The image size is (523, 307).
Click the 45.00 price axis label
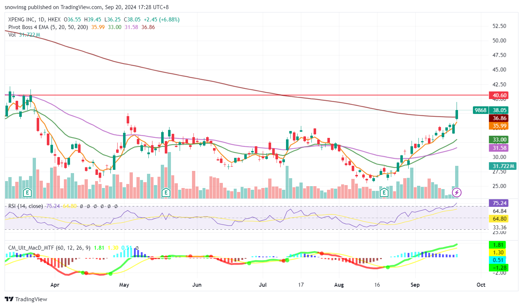[x=499, y=70]
